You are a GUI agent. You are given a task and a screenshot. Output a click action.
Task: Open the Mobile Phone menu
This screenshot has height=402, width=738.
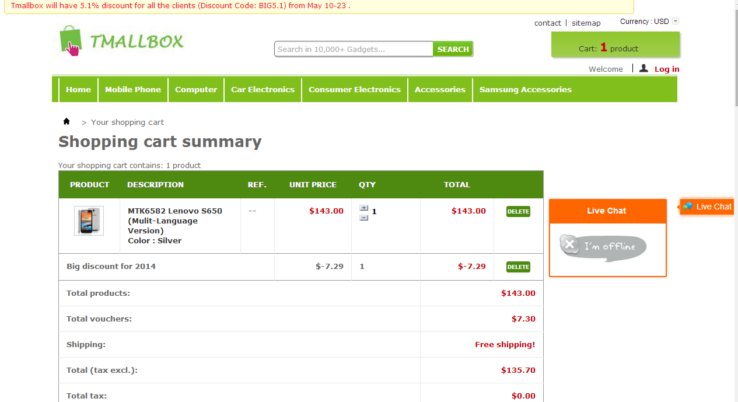click(133, 89)
